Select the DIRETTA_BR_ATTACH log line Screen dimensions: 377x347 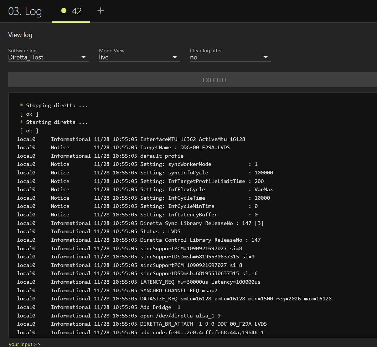click(142, 324)
